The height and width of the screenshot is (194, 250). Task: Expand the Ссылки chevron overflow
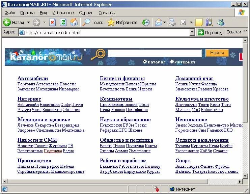[x=245, y=30]
